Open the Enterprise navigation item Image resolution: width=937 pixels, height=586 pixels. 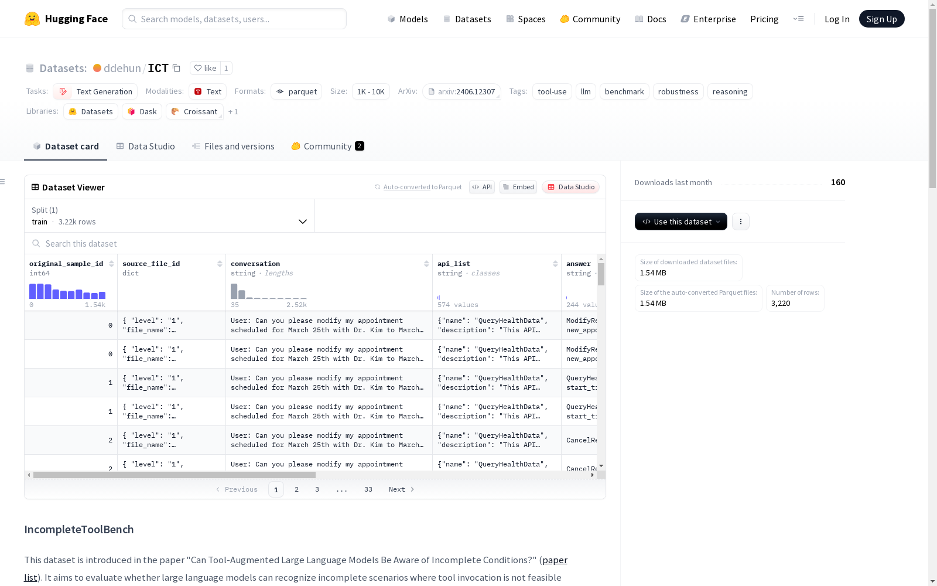click(x=709, y=19)
